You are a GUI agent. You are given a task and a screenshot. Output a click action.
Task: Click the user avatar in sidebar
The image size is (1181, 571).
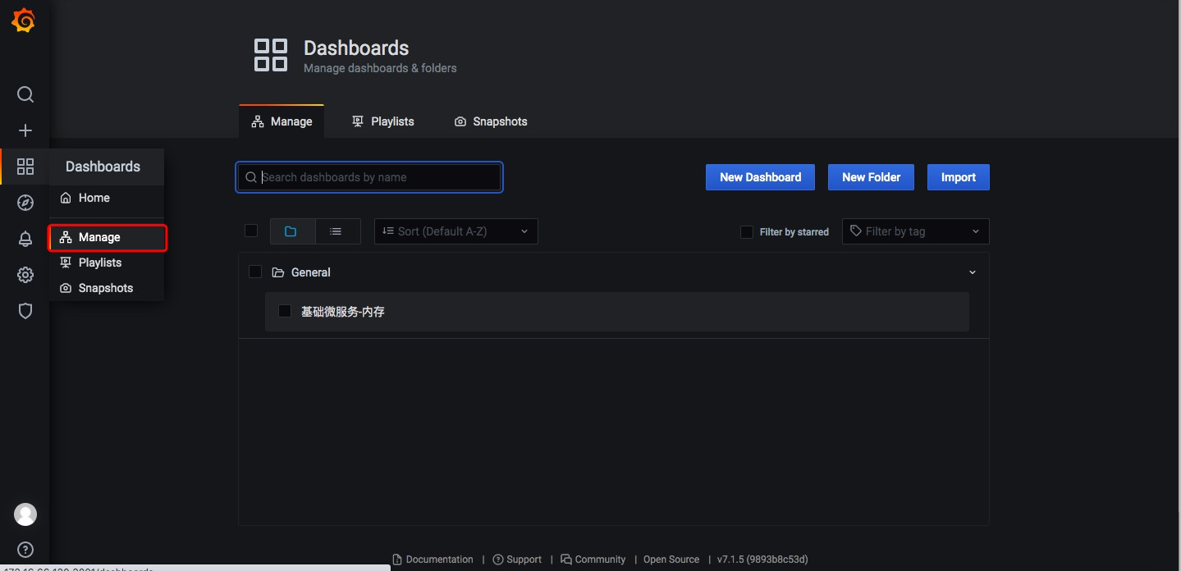coord(25,514)
